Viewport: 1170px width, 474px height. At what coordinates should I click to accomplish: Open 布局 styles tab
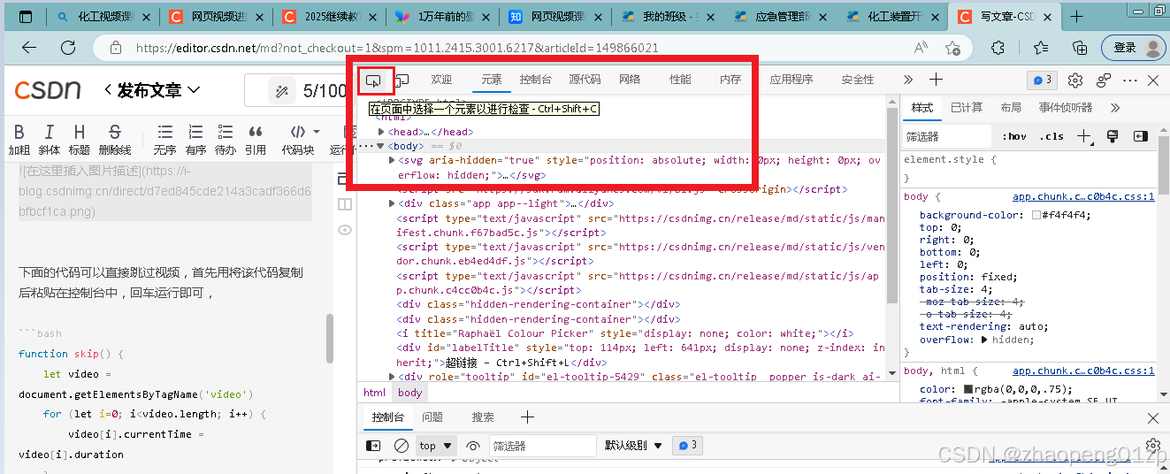tap(1011, 108)
